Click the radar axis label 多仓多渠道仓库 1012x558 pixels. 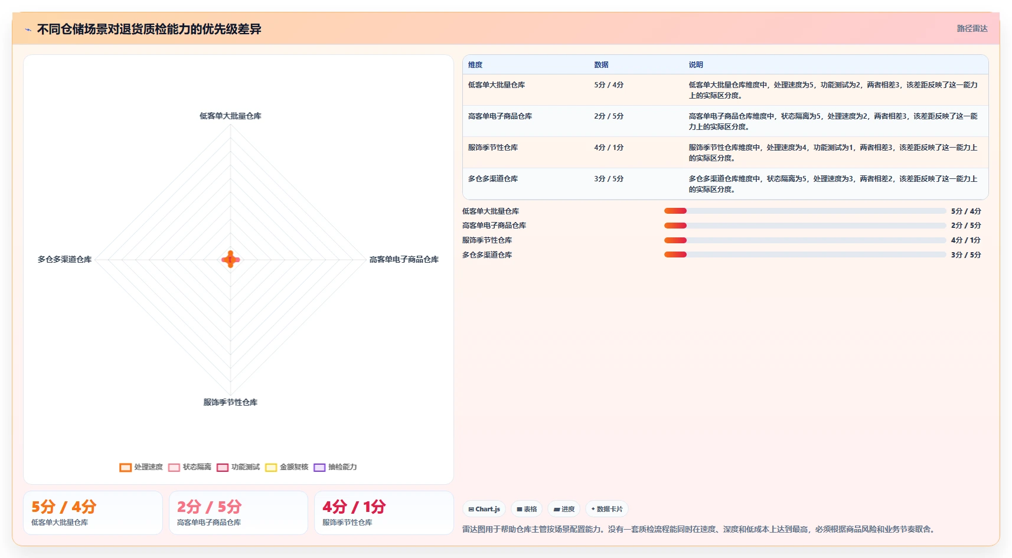64,260
